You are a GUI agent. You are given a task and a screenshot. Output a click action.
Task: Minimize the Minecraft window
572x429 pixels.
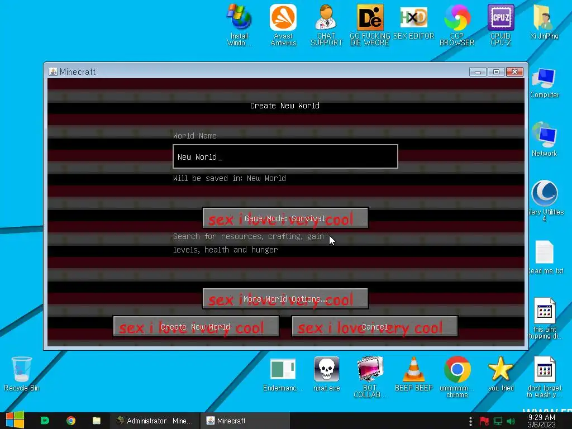pyautogui.click(x=478, y=72)
